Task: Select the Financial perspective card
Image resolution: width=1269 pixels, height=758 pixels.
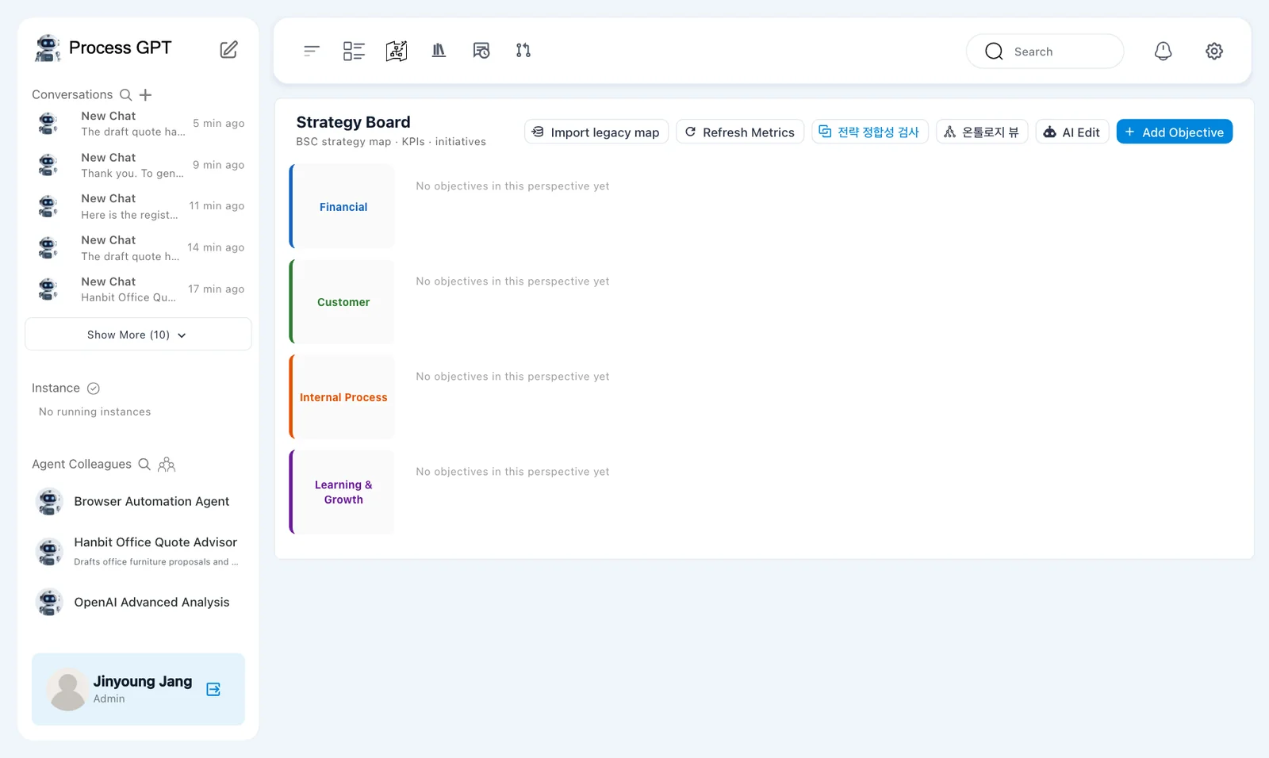Action: tap(342, 207)
